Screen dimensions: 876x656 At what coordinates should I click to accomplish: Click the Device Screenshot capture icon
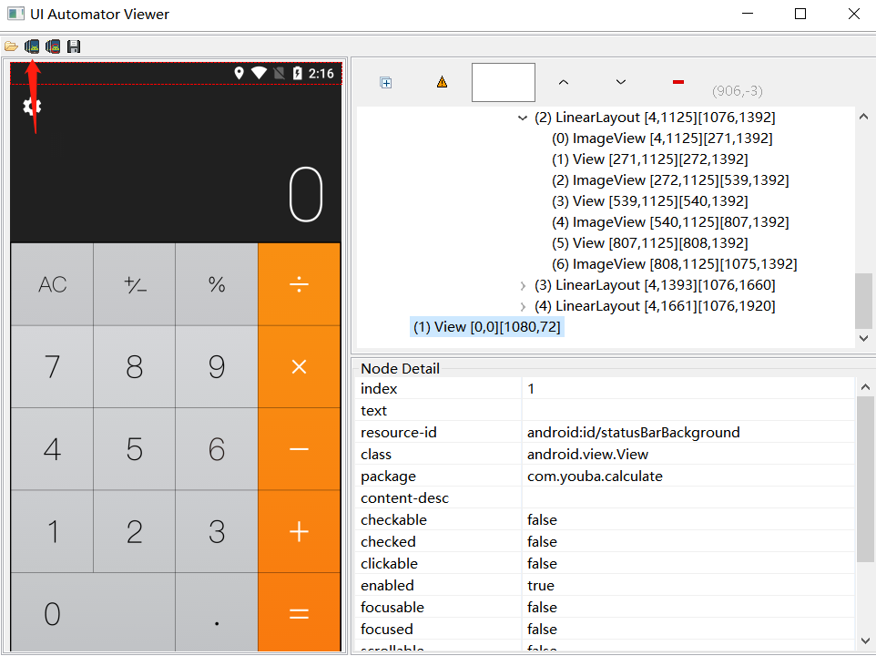[x=32, y=46]
